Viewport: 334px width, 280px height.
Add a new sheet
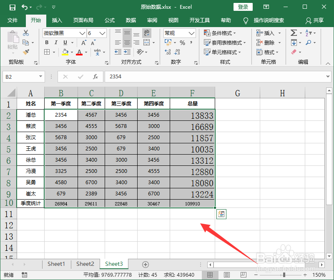(146, 265)
